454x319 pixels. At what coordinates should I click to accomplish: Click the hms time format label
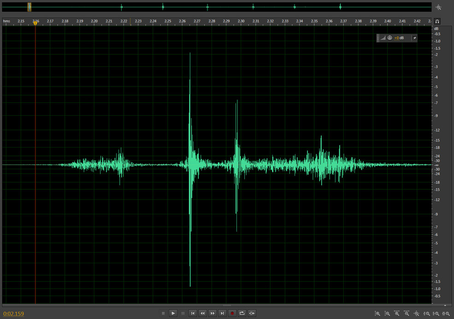[6, 21]
